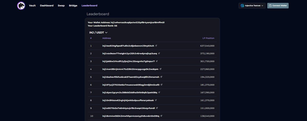
Task: Click LP position value 138,540,000
Action: pyautogui.click(x=207, y=116)
